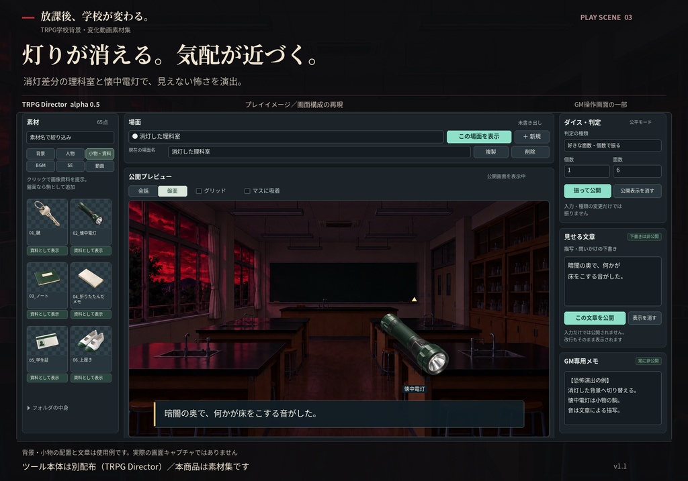This screenshot has height=481, width=688.
Task: Open the 消灯した理科室 scene dropdown
Action: (x=286, y=137)
